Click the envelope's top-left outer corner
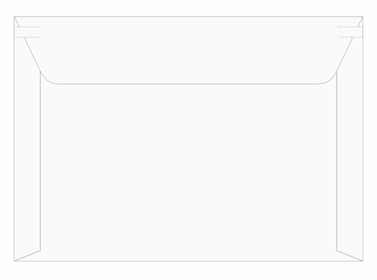377x280 pixels. click(14, 16)
